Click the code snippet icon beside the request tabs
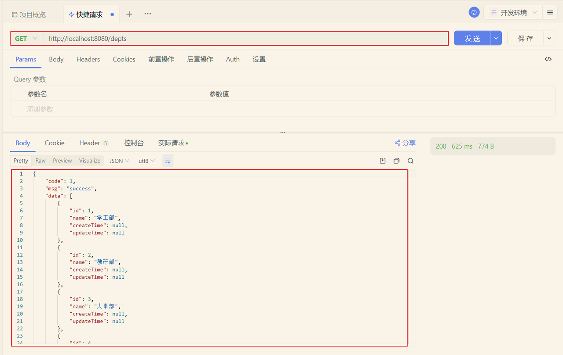Screen dimensions: 563x355 tap(548, 59)
